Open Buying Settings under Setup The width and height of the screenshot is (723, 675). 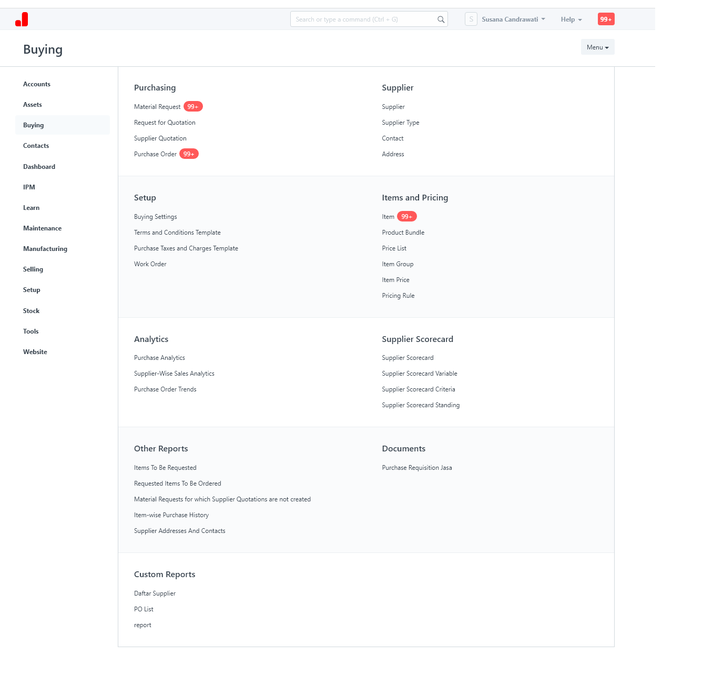[x=155, y=217]
